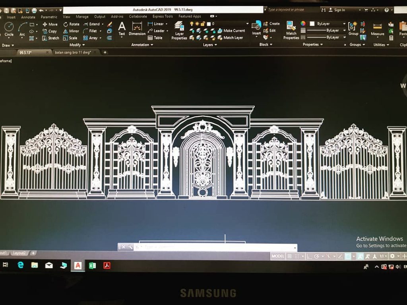Click Sign In
The image size is (407, 305).
337,10
